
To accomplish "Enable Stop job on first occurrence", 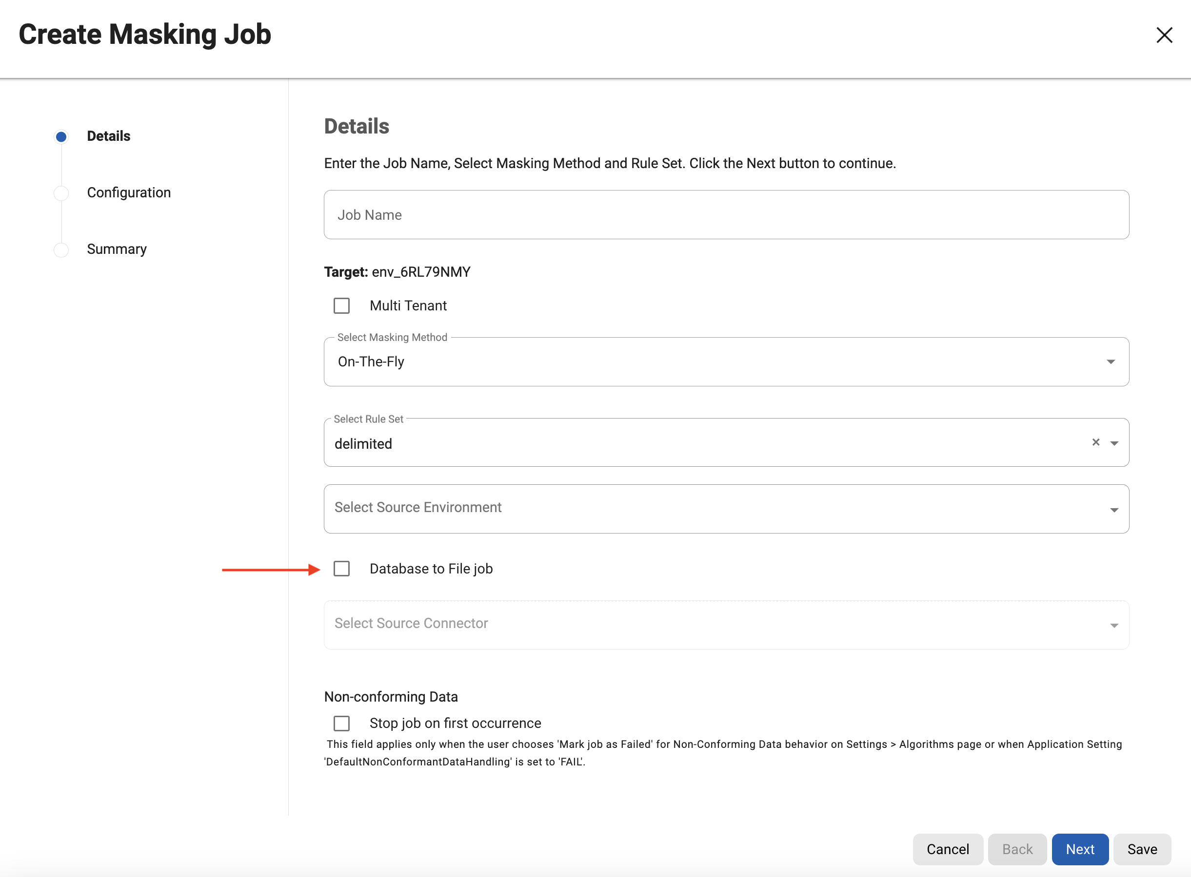I will (x=342, y=723).
